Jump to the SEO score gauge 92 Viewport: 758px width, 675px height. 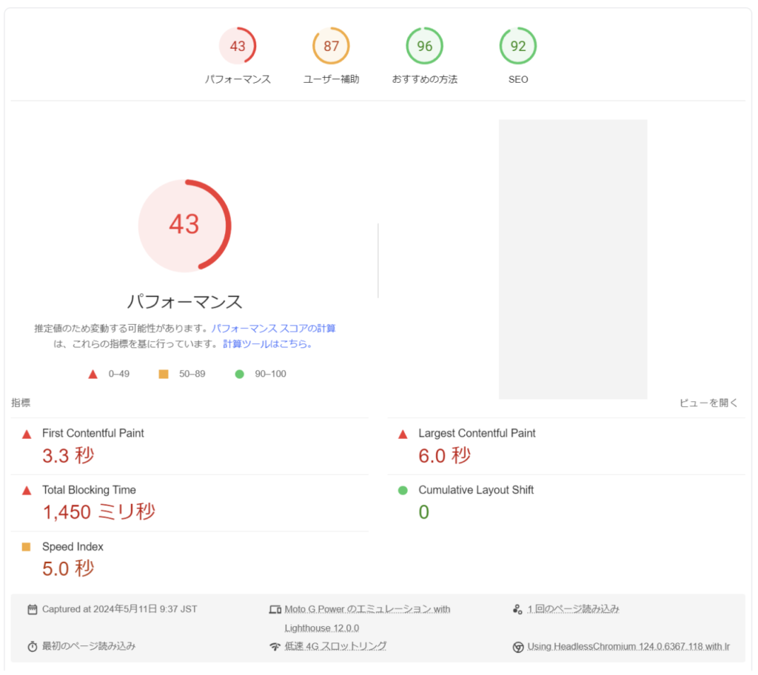tap(518, 46)
